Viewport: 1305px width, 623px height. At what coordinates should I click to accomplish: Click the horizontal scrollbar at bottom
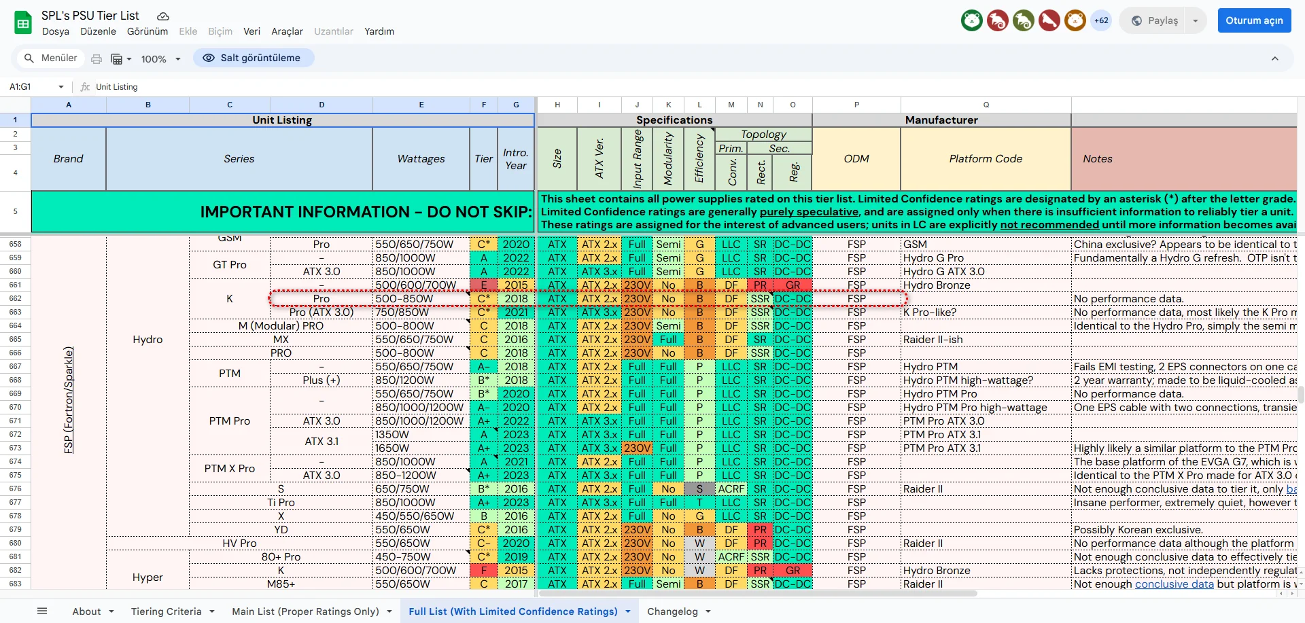tap(748, 593)
